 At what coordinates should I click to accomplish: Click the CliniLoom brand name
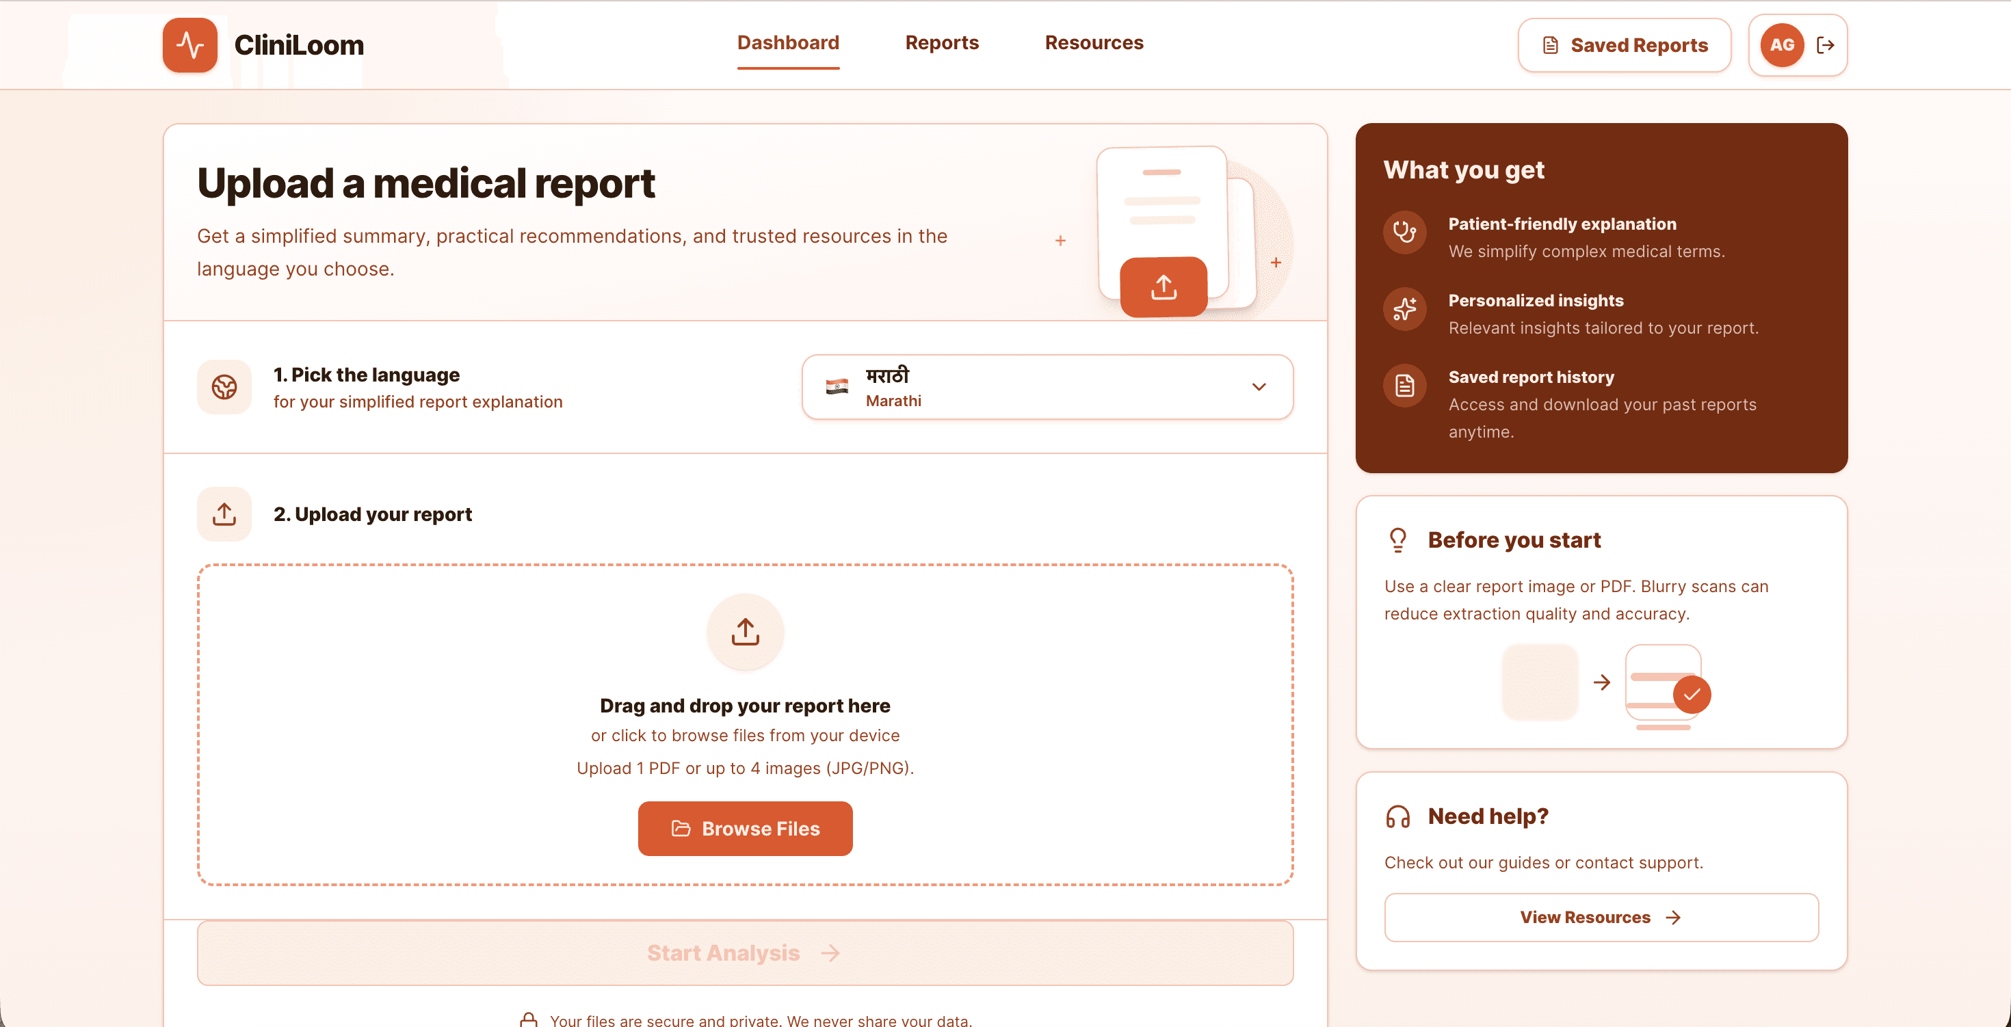pos(299,45)
